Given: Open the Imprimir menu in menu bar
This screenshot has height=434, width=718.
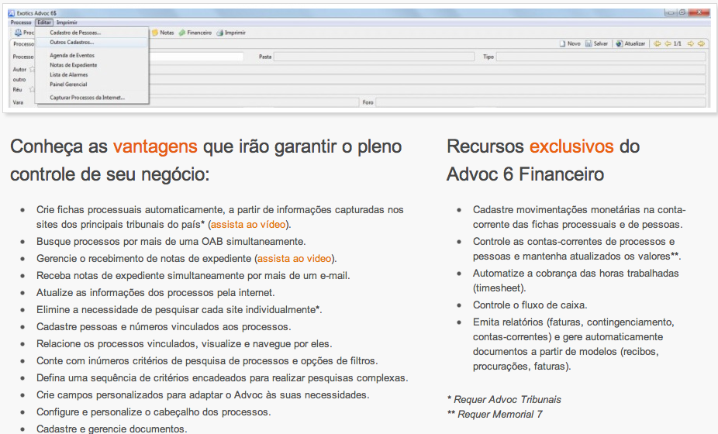Looking at the screenshot, I should coord(67,22).
